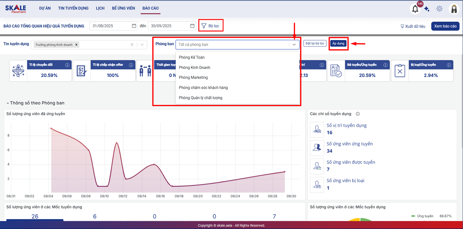Switch to the Bể ứng viên tab
Screen dimensions: 463x229
(123, 8)
